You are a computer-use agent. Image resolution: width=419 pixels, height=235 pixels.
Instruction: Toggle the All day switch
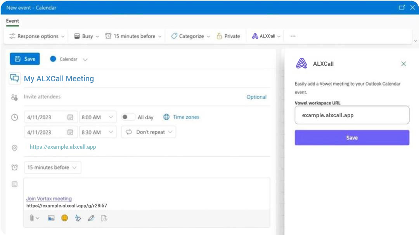tap(128, 117)
